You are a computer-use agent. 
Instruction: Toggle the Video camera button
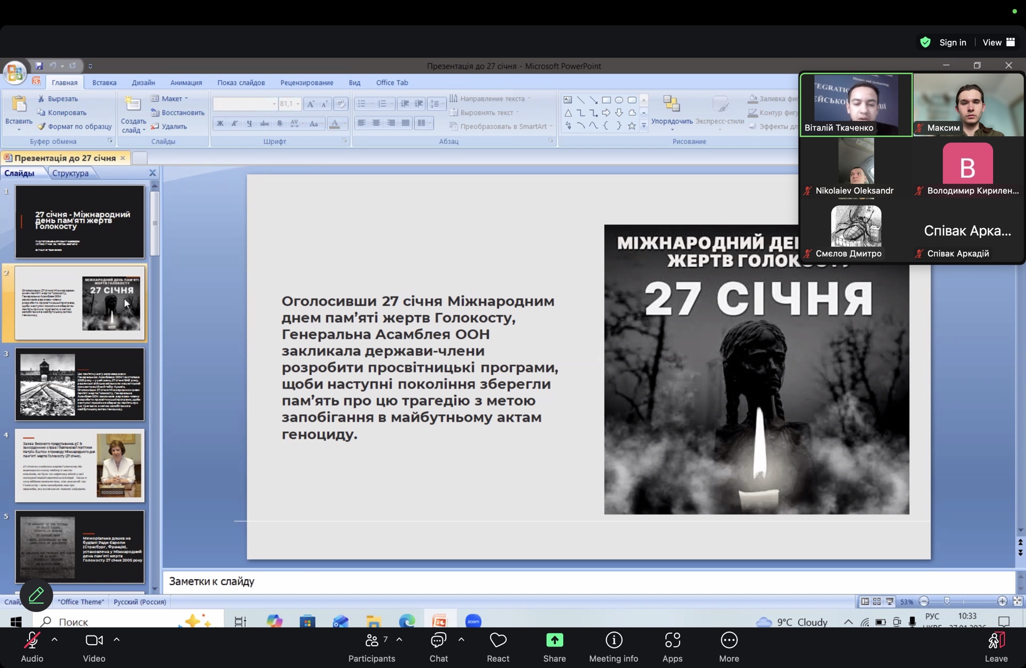tap(94, 641)
